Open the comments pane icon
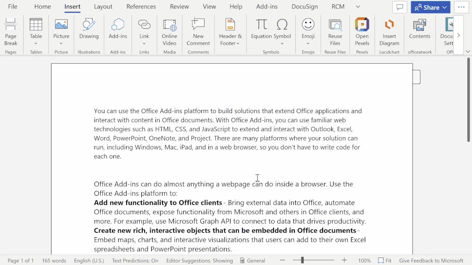 coord(400,7)
